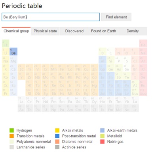
Task: Click the Find element button
Action: [x=116, y=17]
